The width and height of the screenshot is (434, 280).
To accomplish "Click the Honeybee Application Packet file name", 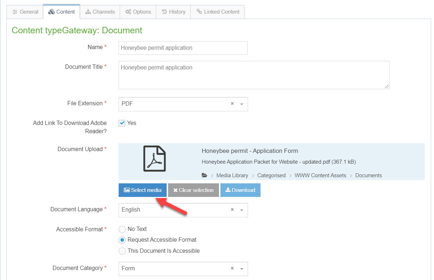I will [x=279, y=162].
